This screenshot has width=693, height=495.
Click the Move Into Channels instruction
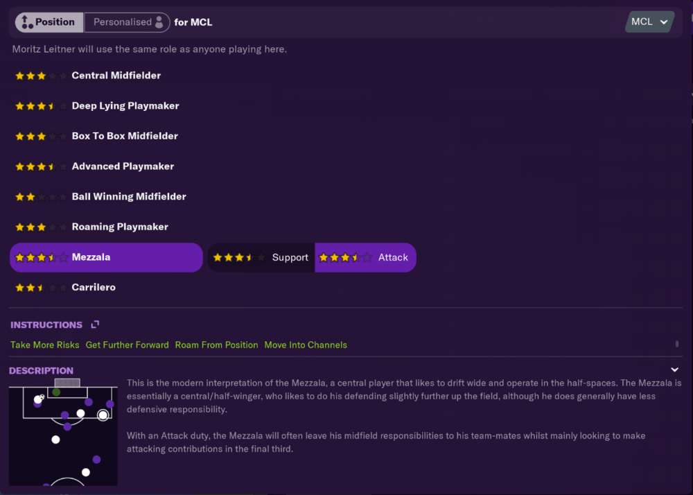pyautogui.click(x=306, y=345)
